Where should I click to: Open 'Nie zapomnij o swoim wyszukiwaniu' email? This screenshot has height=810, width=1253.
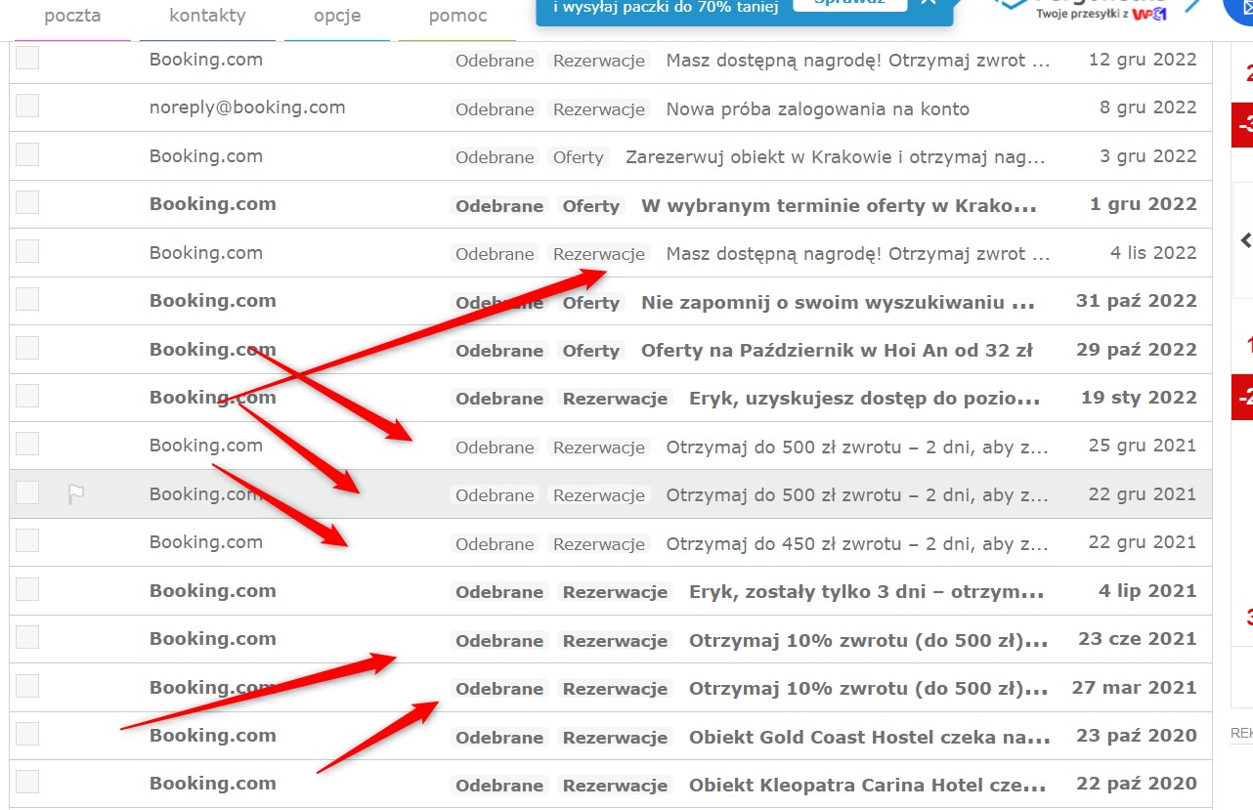pos(838,302)
